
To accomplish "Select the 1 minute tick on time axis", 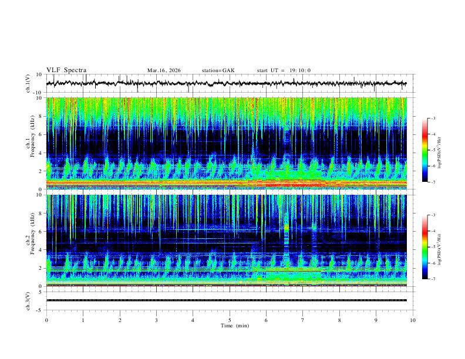I will 83,320.
